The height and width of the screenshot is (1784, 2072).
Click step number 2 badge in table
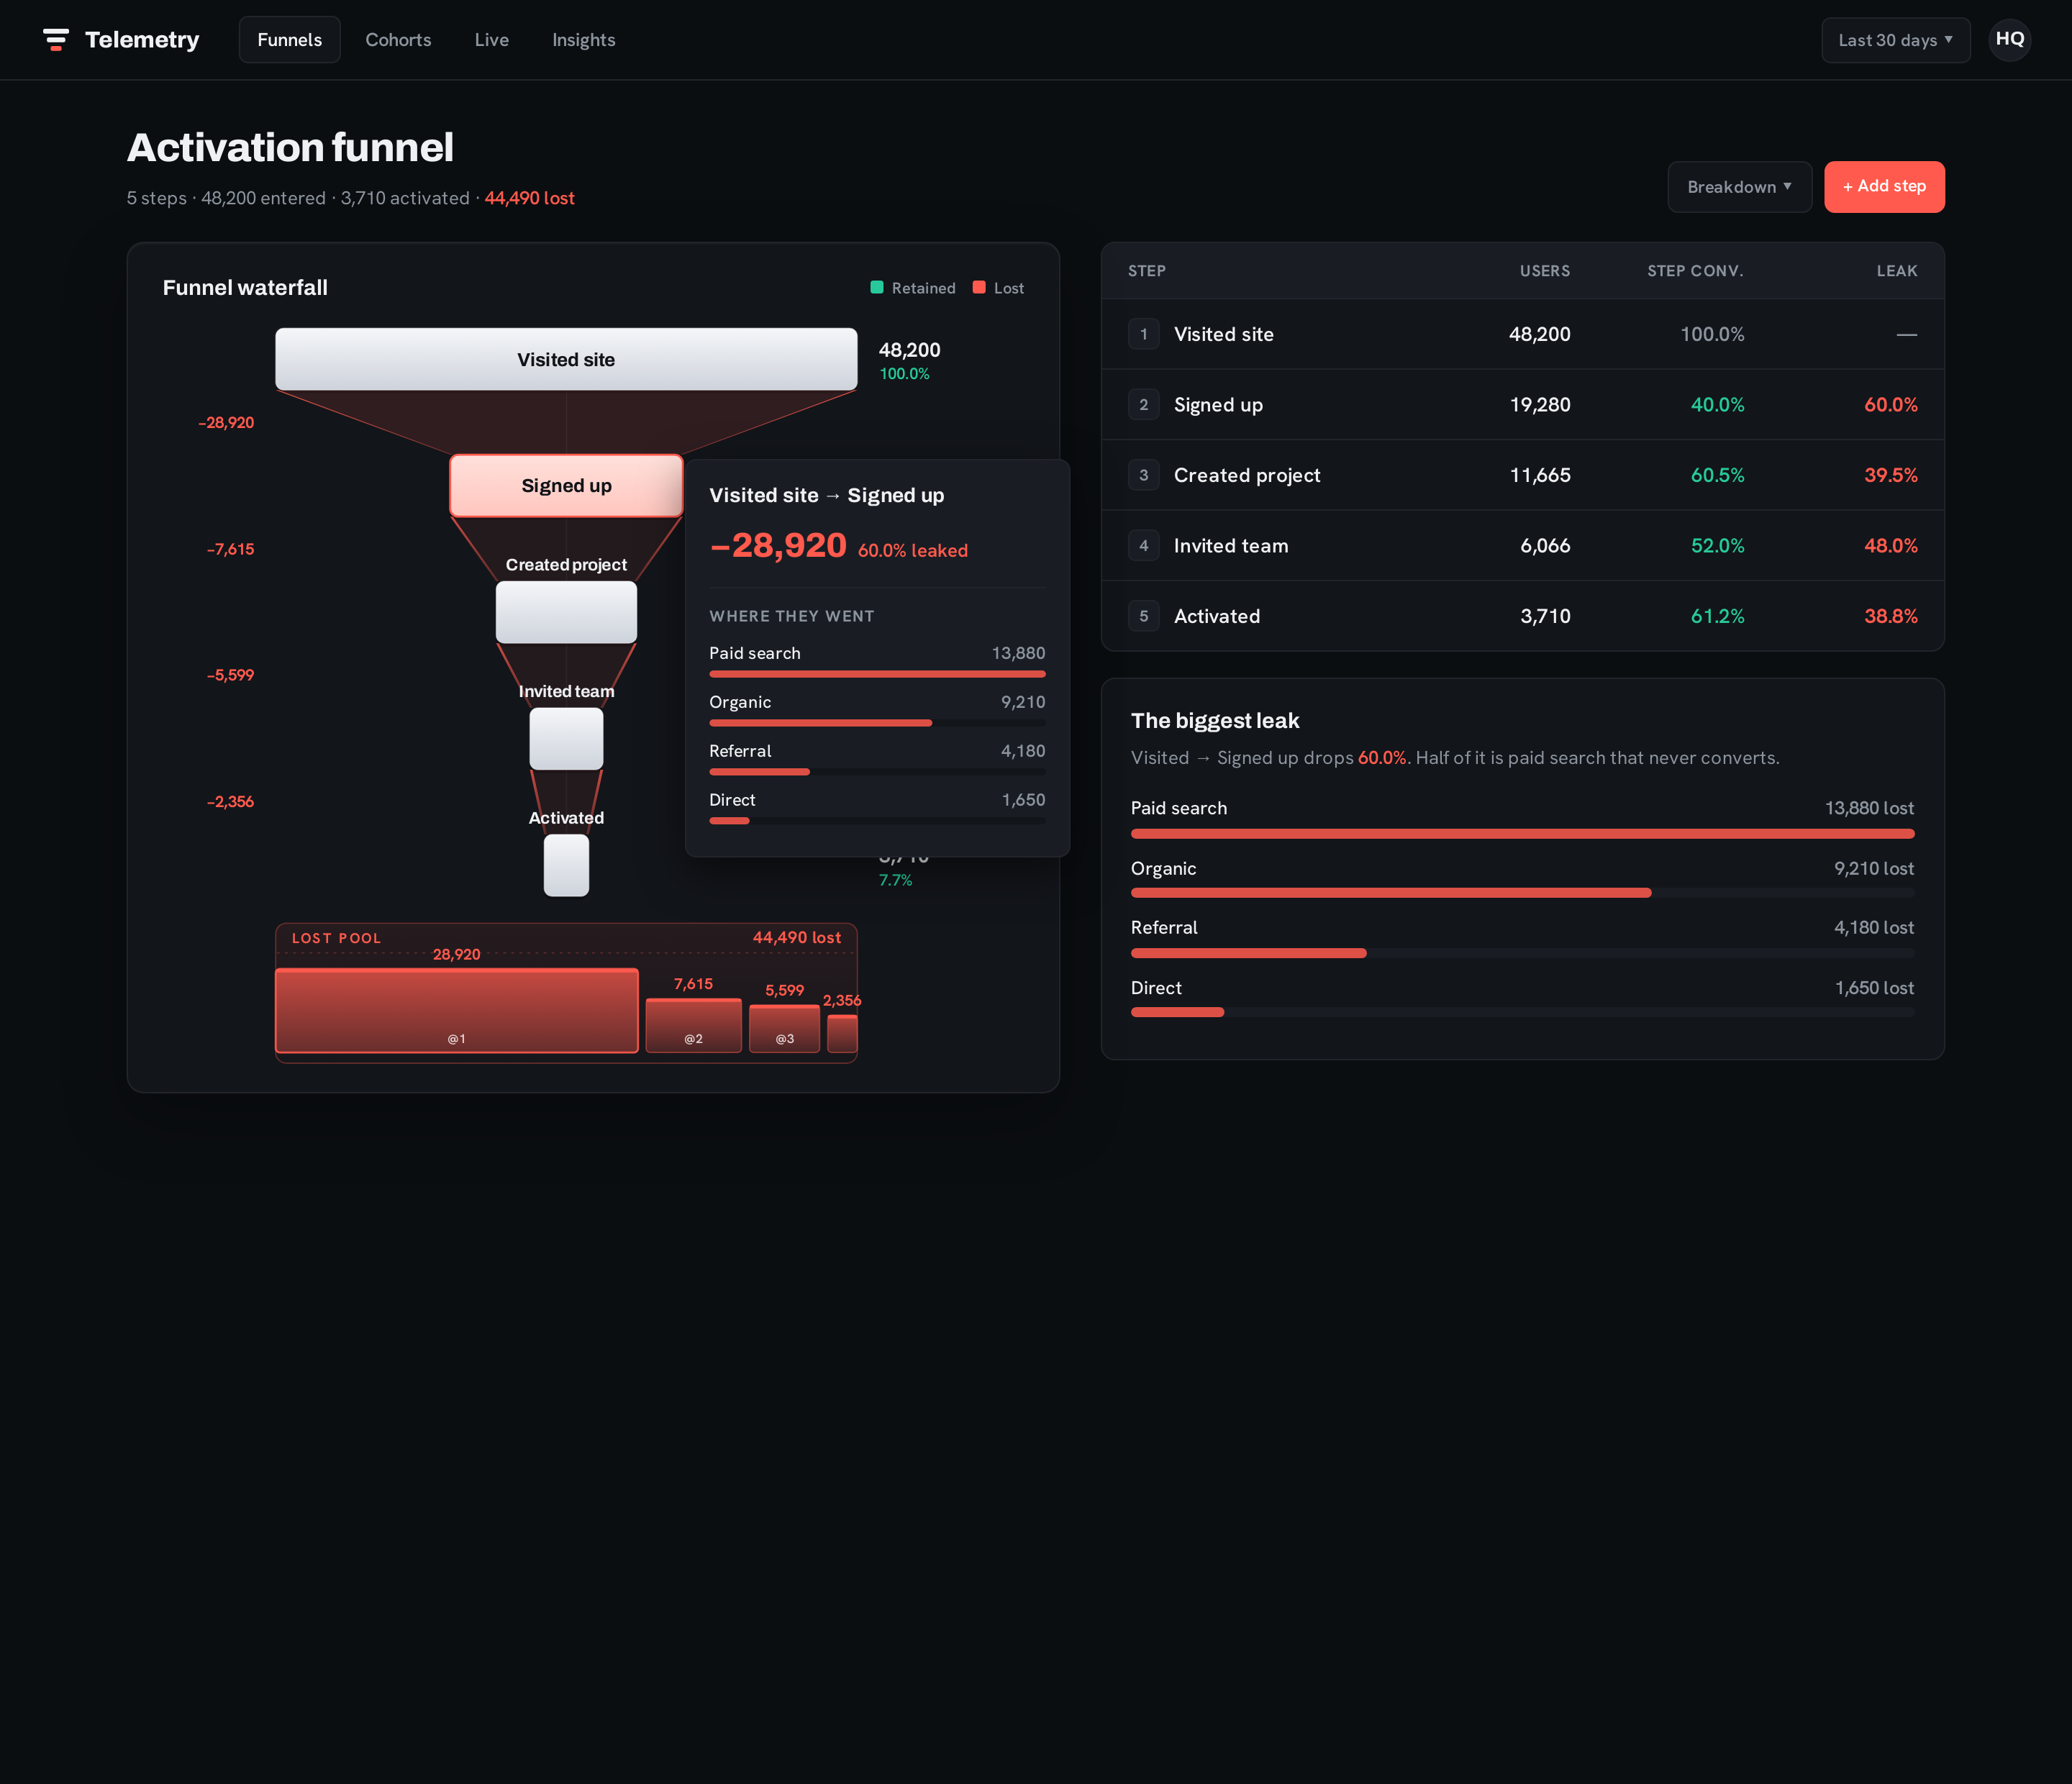coord(1144,405)
